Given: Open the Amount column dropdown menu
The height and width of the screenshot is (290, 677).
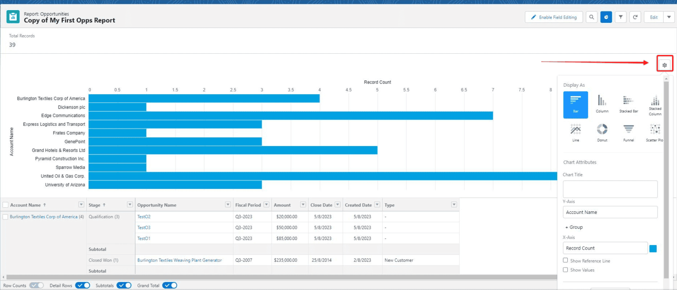Looking at the screenshot, I should click(x=303, y=204).
